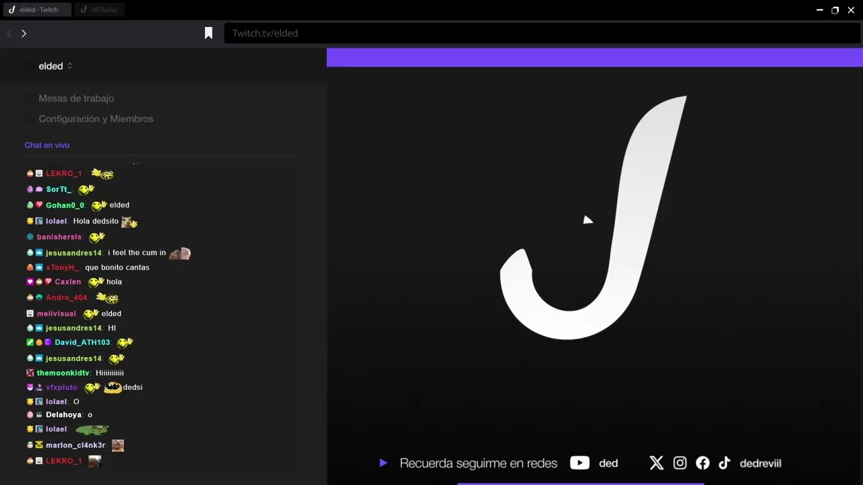Close the window
This screenshot has height=485, width=863.
851,10
